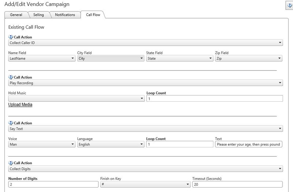Click the help icon beside Play Recording Call Action
This screenshot has width=293, height=192.
(x=11, y=77)
